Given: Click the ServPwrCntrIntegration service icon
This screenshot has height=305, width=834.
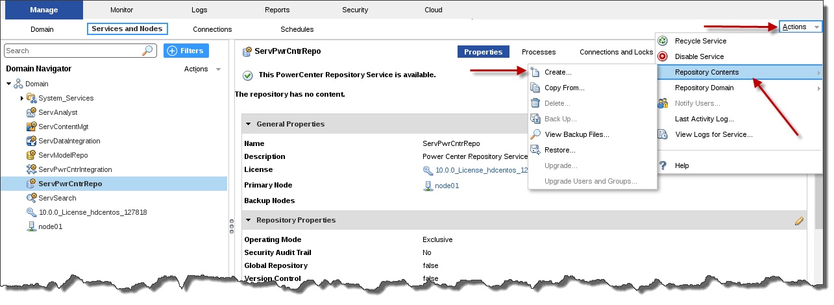Looking at the screenshot, I should coord(31,169).
